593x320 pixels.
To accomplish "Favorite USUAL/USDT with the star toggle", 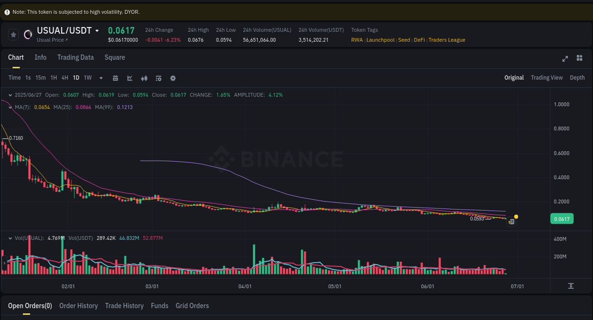I will [x=13, y=34].
